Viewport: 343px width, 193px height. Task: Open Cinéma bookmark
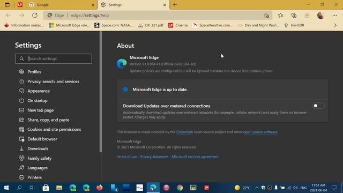(178, 25)
